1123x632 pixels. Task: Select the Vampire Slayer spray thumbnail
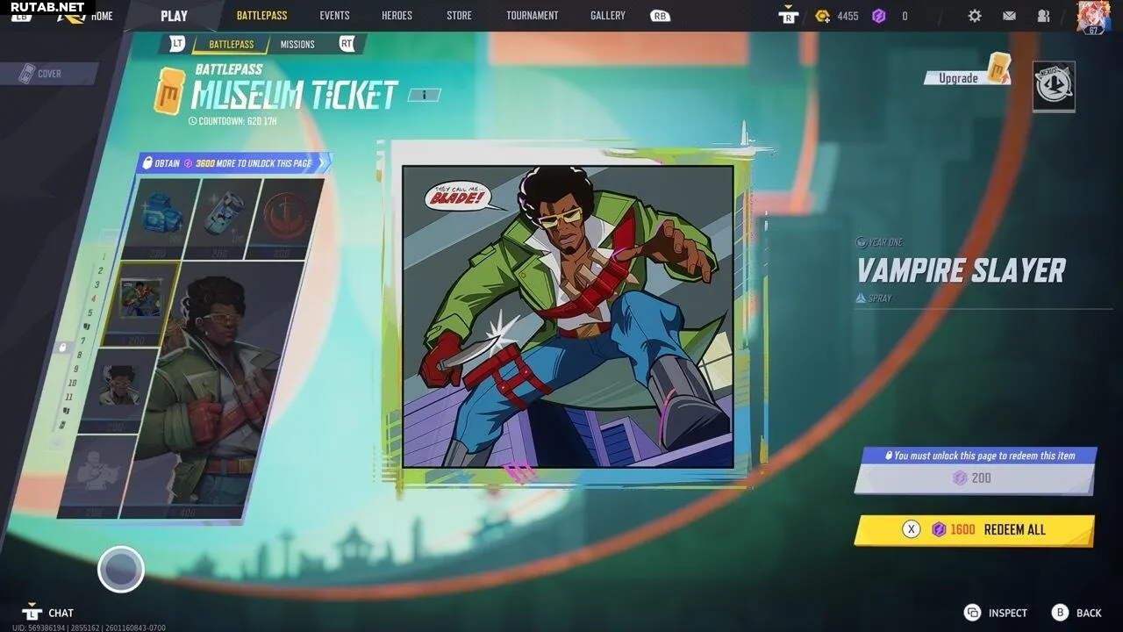(139, 302)
